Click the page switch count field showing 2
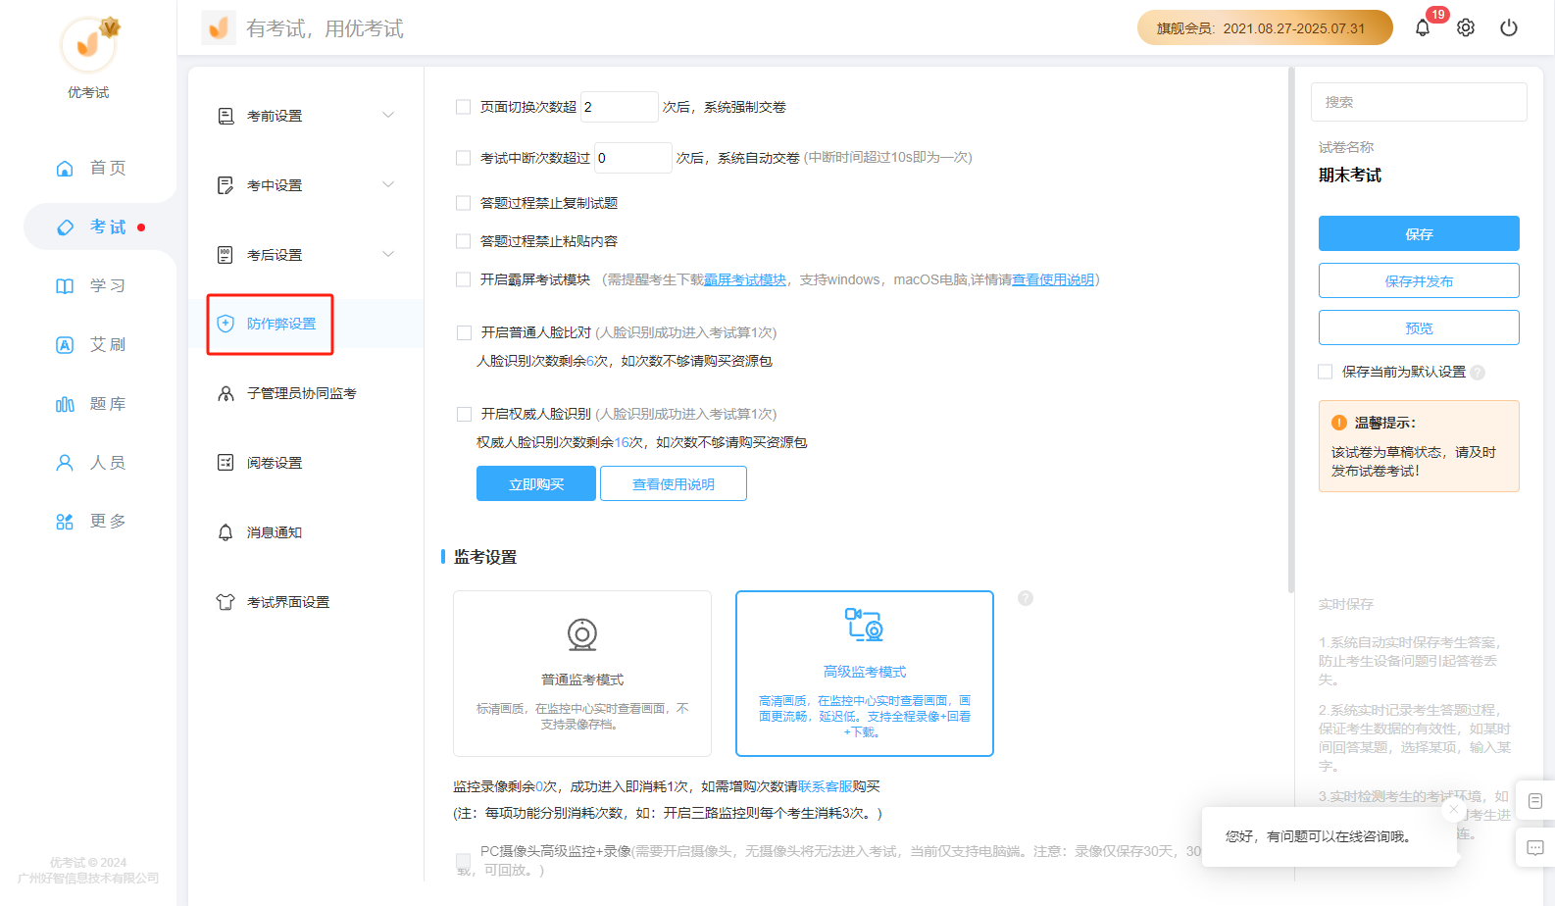This screenshot has width=1555, height=906. pos(620,107)
